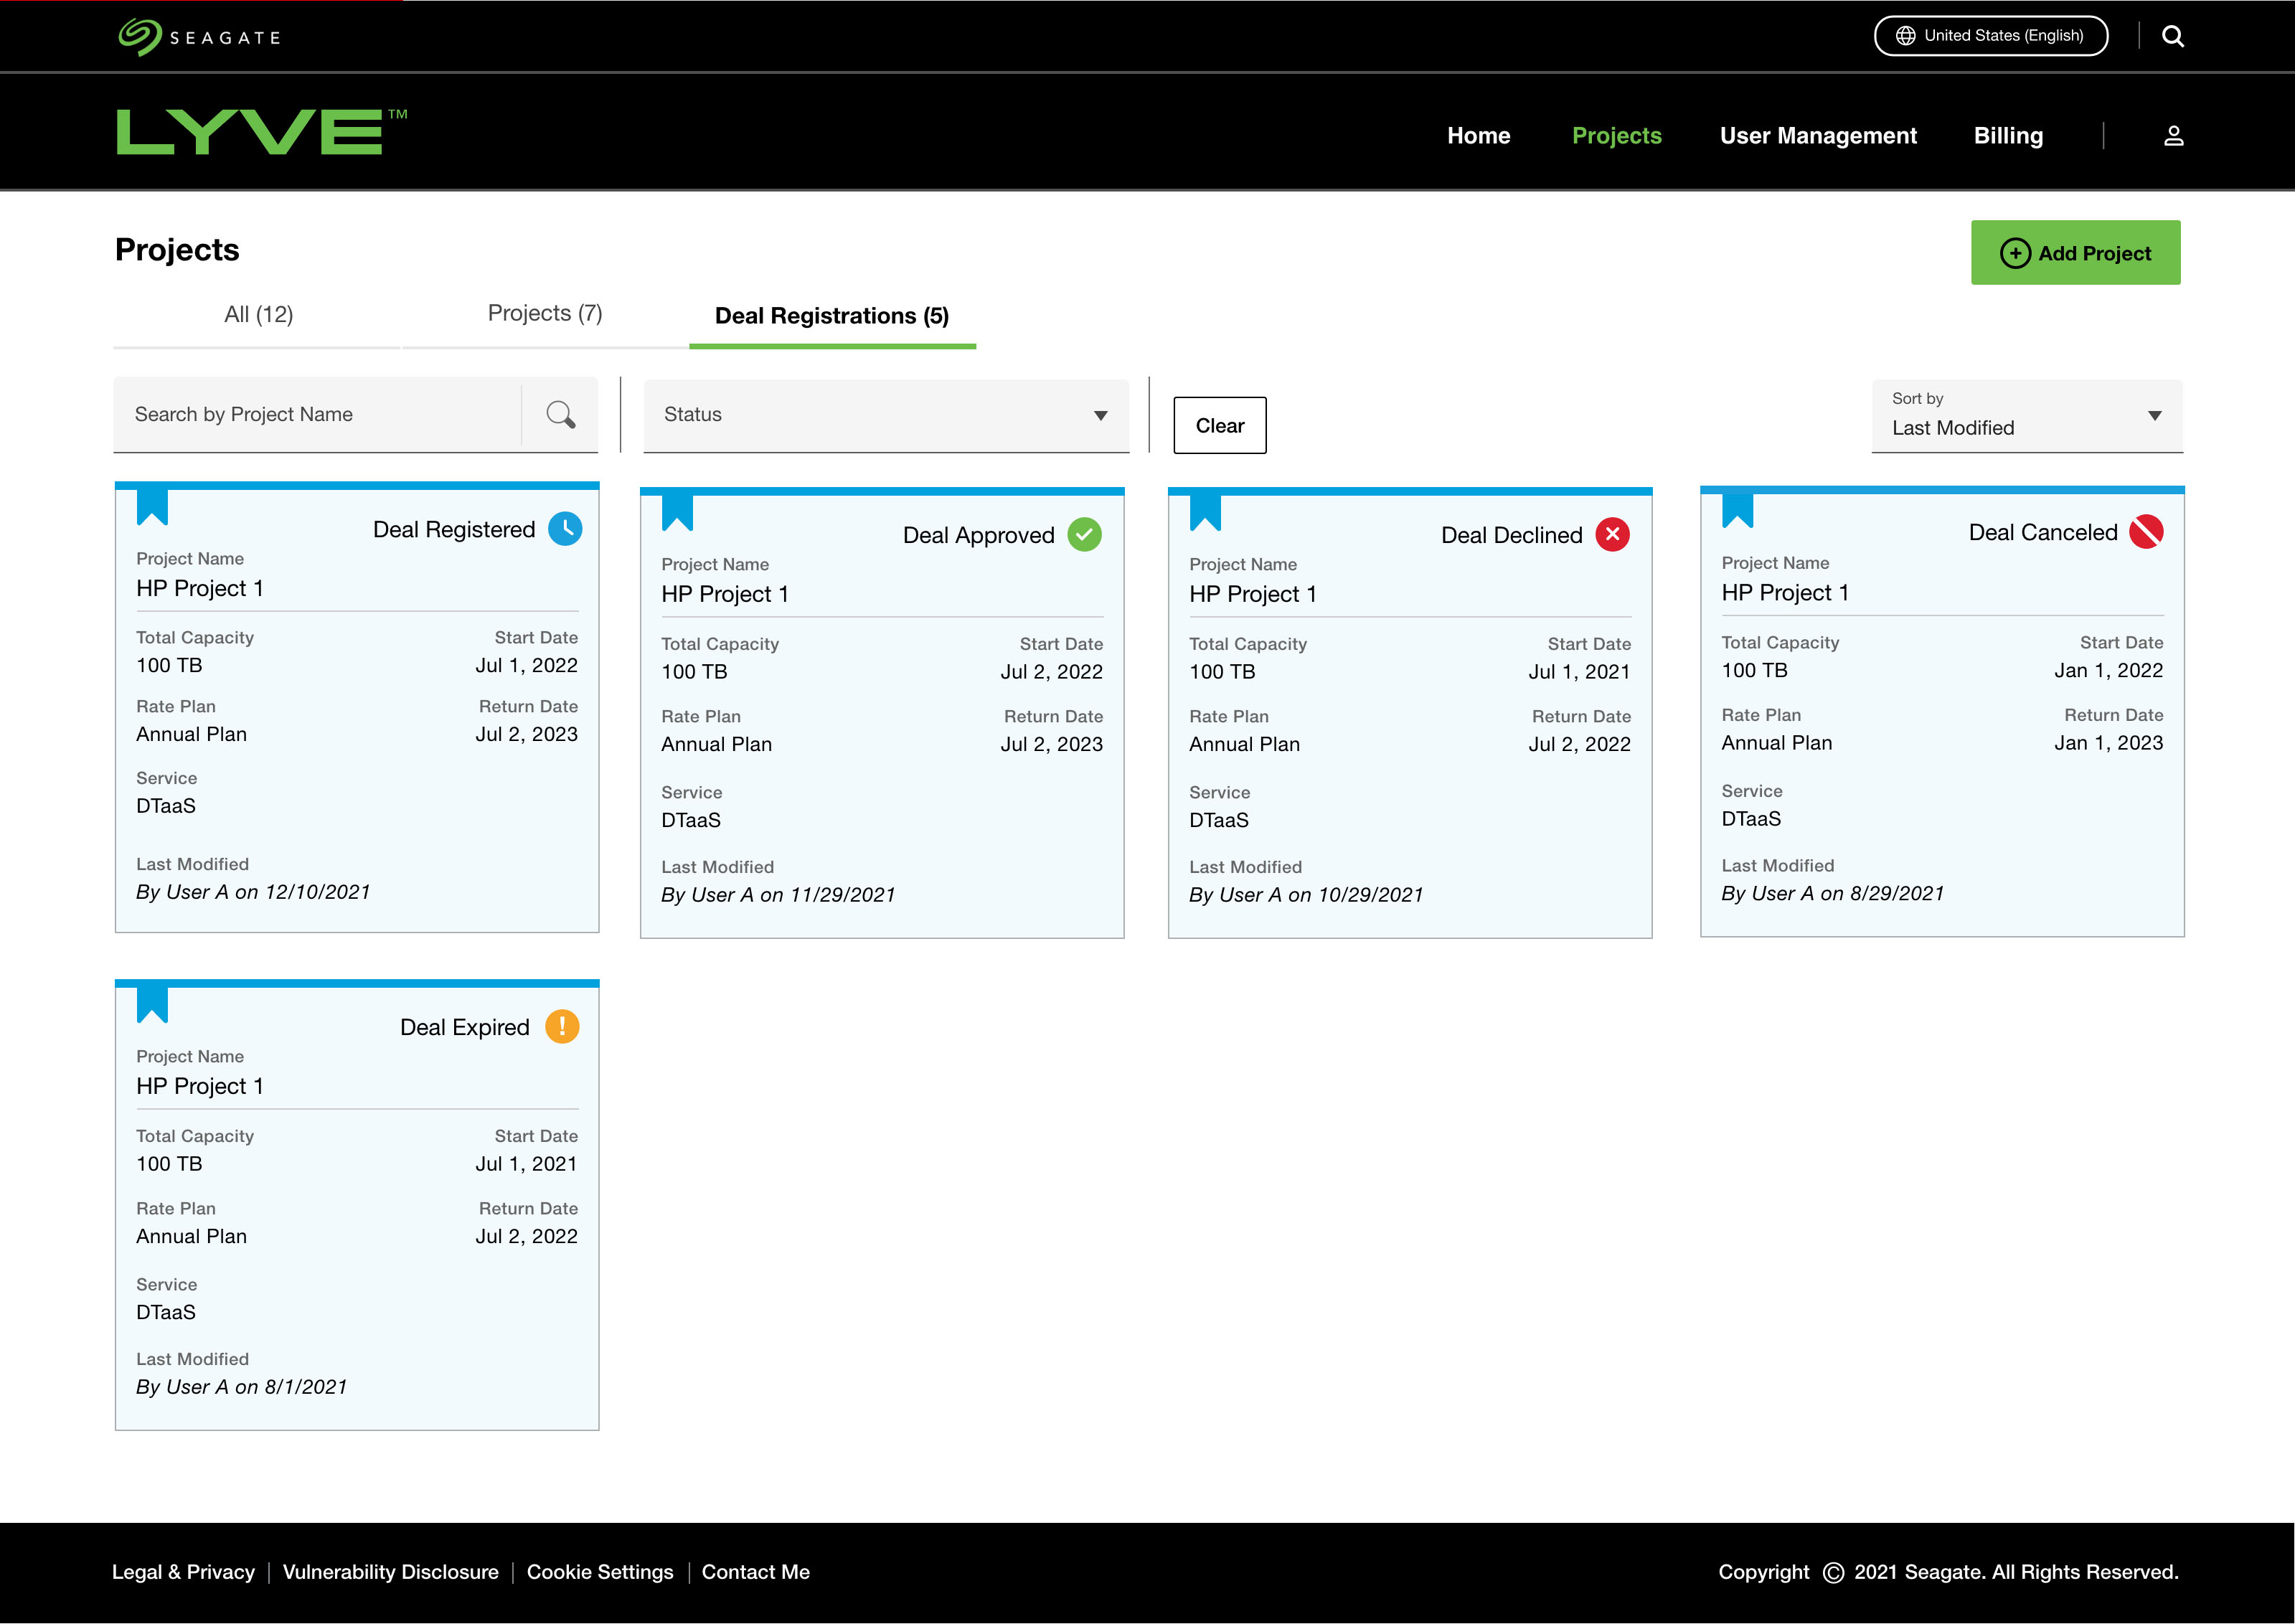Open HP Project 1 on the Deal Canceled card
Viewport: 2295px width, 1624px height.
pos(1785,593)
